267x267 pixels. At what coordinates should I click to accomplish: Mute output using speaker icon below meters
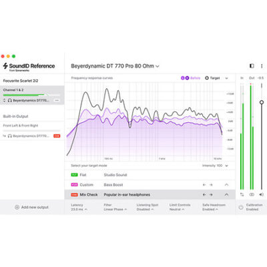pyautogui.click(x=261, y=194)
